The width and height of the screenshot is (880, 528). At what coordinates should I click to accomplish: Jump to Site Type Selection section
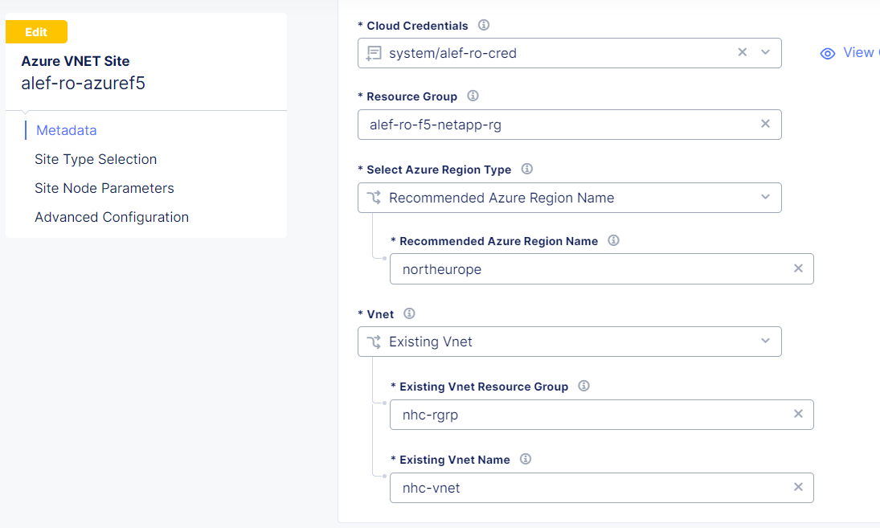[x=96, y=159]
